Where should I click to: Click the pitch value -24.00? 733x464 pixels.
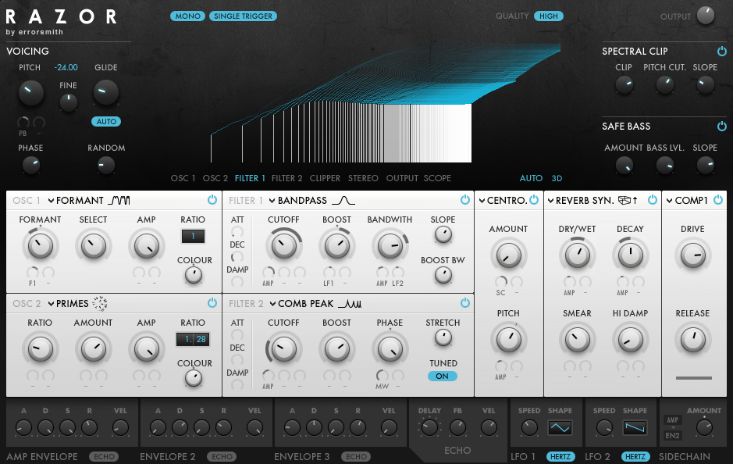[66, 67]
